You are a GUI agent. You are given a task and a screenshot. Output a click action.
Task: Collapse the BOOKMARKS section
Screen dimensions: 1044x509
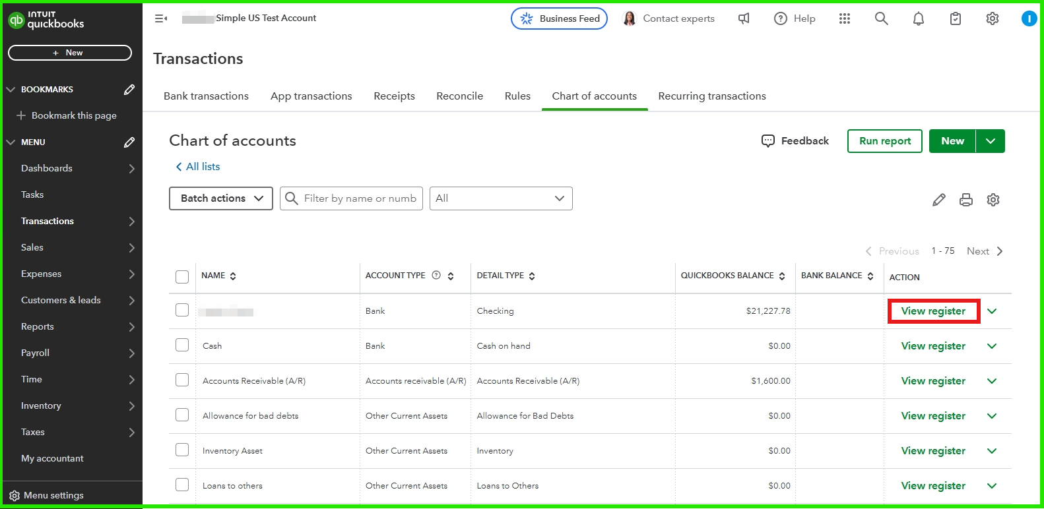[x=11, y=90]
